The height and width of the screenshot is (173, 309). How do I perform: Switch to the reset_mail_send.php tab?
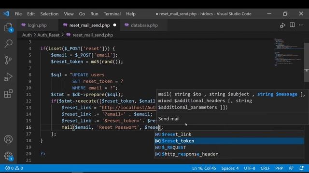(x=89, y=25)
